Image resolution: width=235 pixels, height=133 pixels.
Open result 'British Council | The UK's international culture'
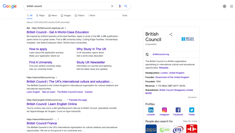(70, 82)
